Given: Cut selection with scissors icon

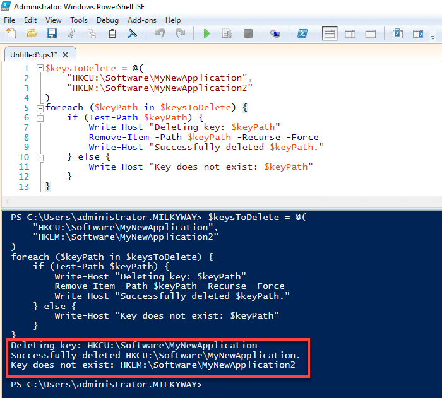Looking at the screenshot, I should 71,34.
